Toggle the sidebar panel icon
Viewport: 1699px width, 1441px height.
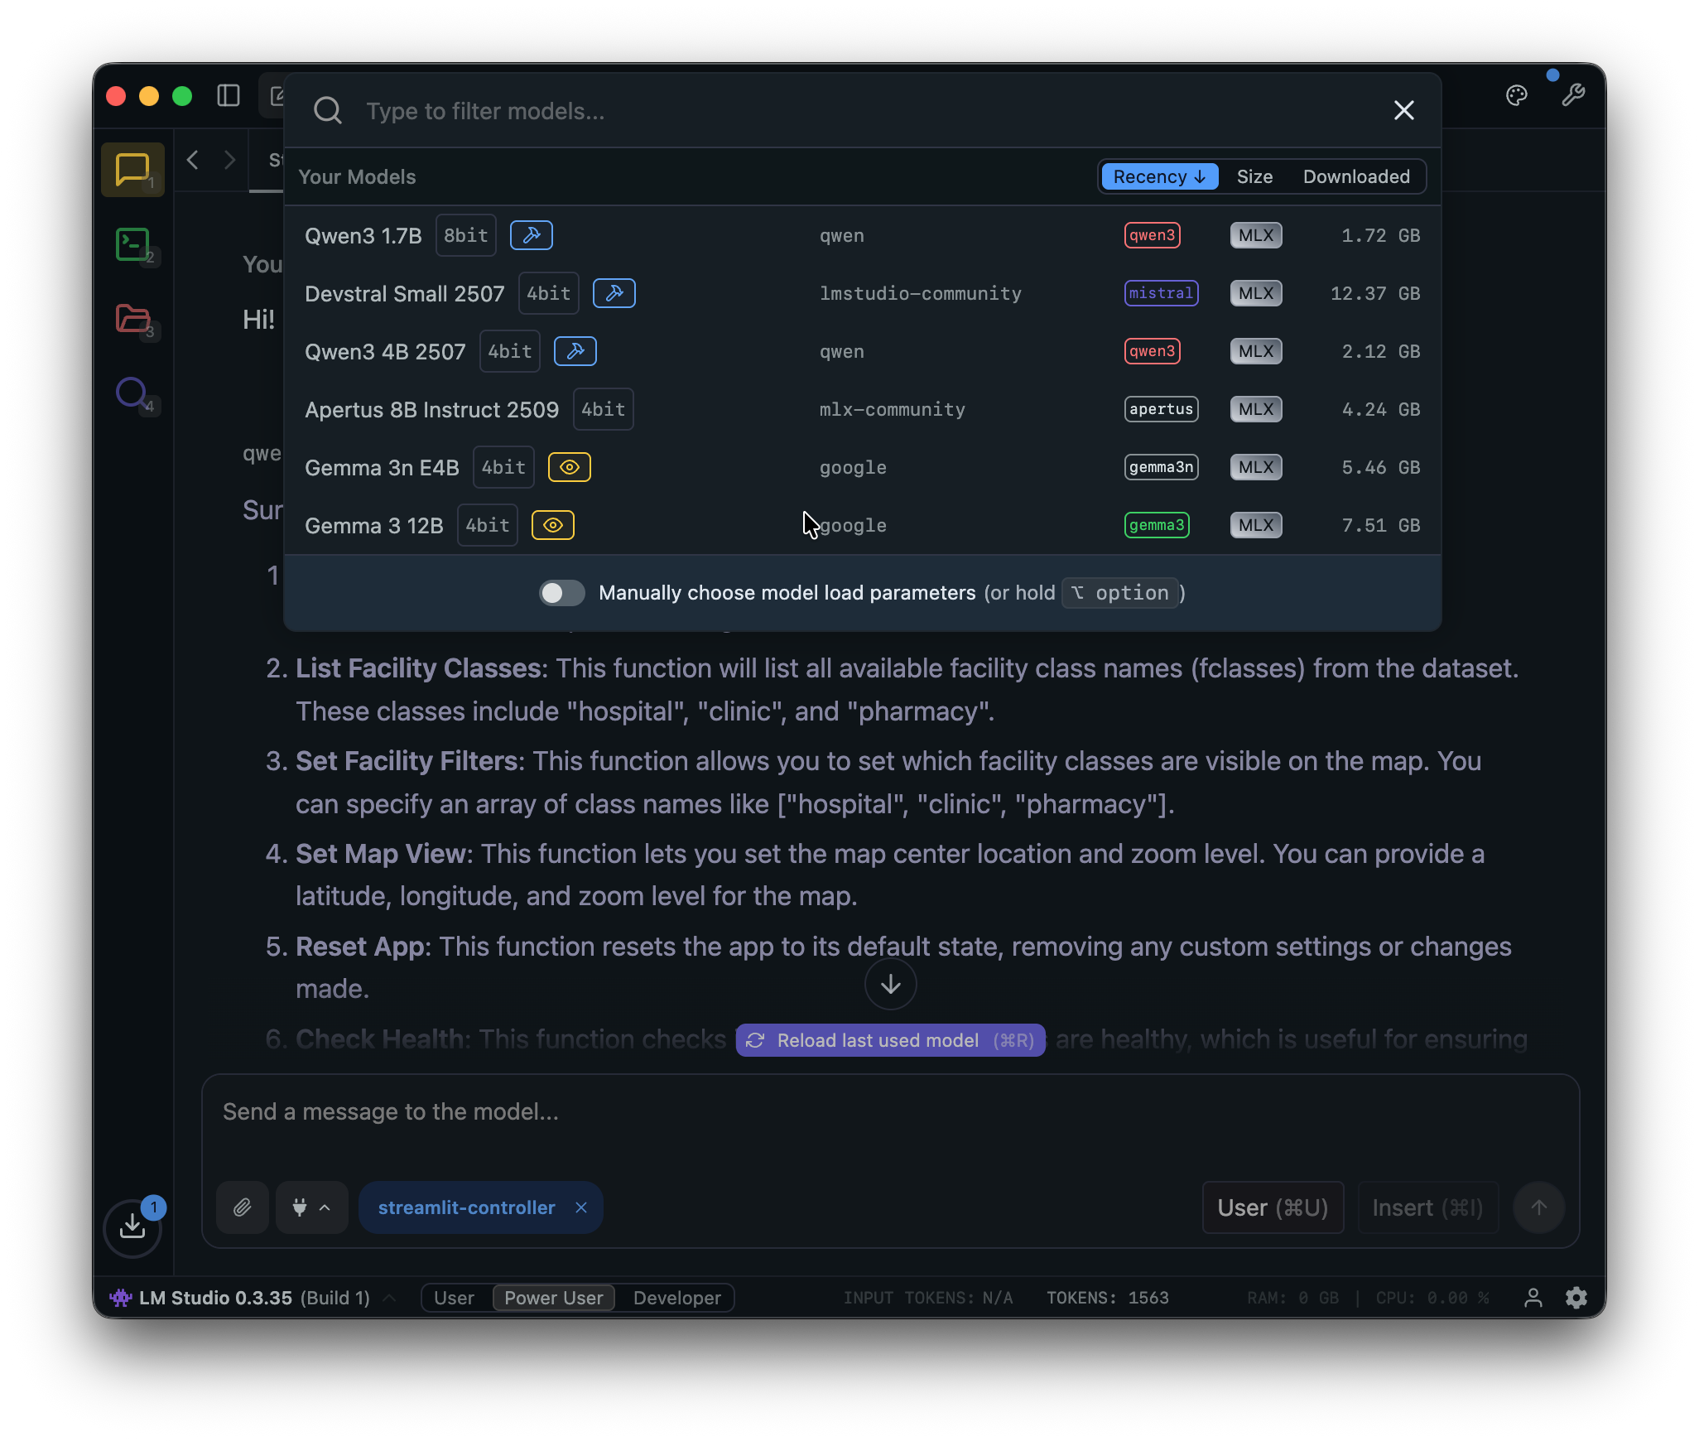tap(229, 96)
